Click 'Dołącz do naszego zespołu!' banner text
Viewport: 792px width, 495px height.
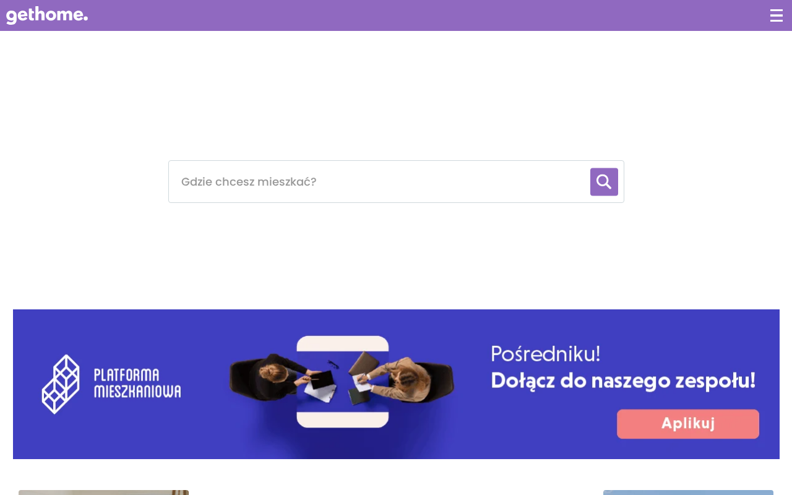click(623, 380)
